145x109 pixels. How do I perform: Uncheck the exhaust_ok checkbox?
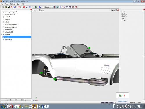coord(3,40)
